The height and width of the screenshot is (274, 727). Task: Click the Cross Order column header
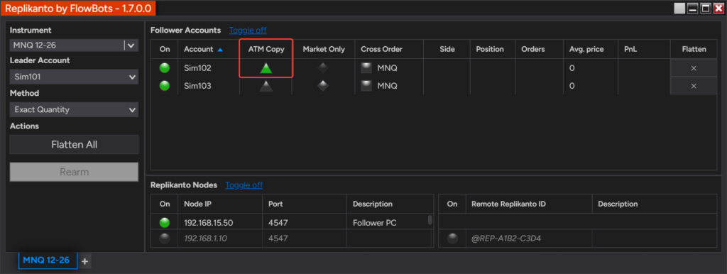[x=390, y=49]
